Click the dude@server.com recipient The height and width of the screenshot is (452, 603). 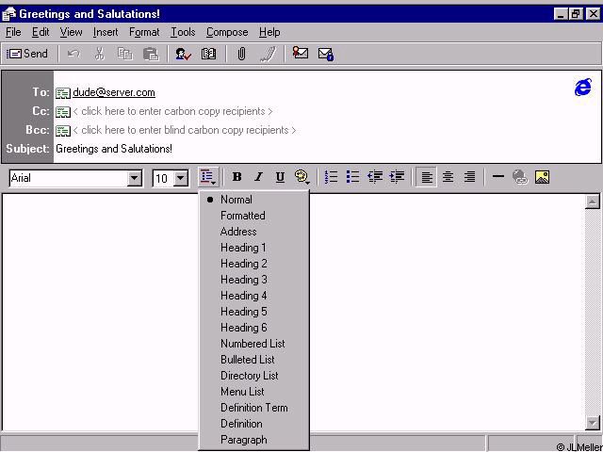point(114,92)
